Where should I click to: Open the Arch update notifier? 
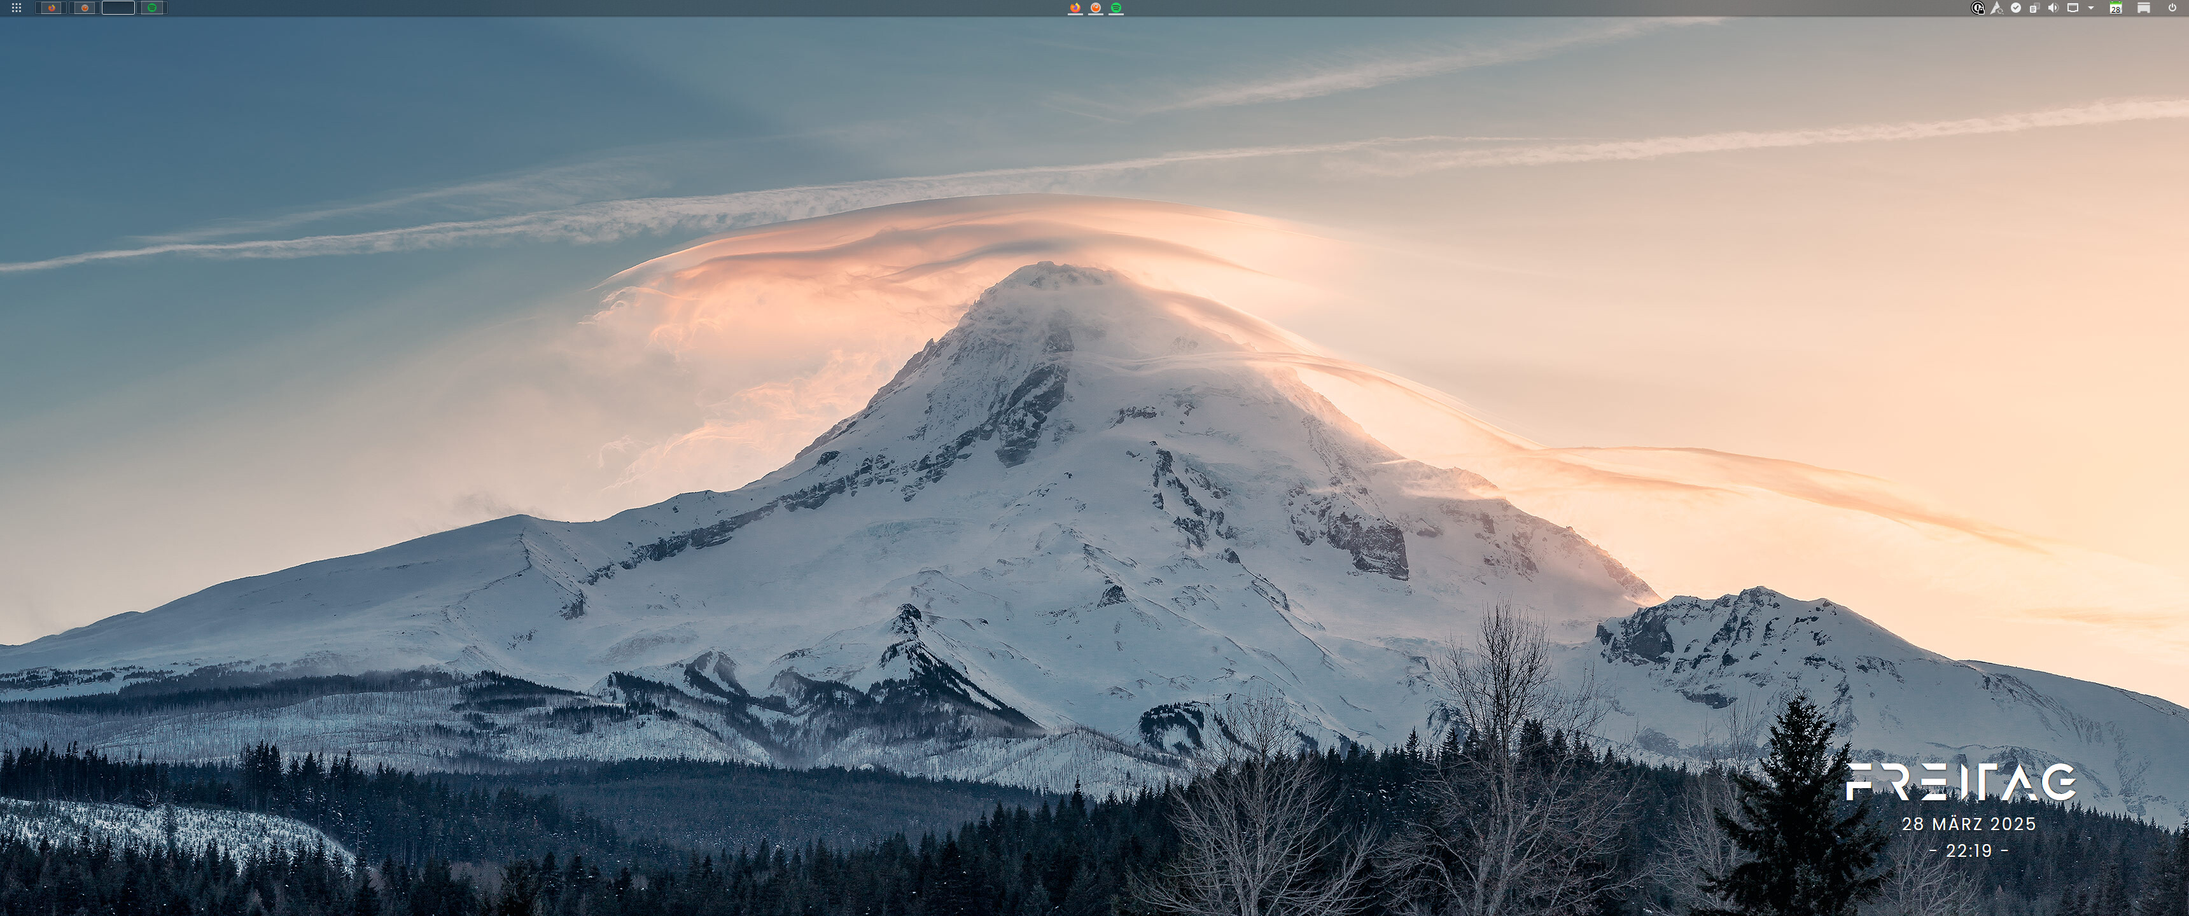1996,8
